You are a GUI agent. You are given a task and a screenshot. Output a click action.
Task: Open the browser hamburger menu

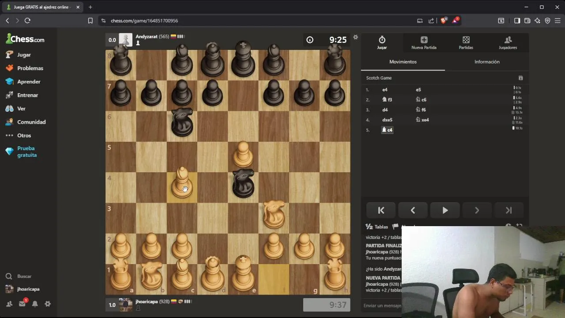point(557,21)
